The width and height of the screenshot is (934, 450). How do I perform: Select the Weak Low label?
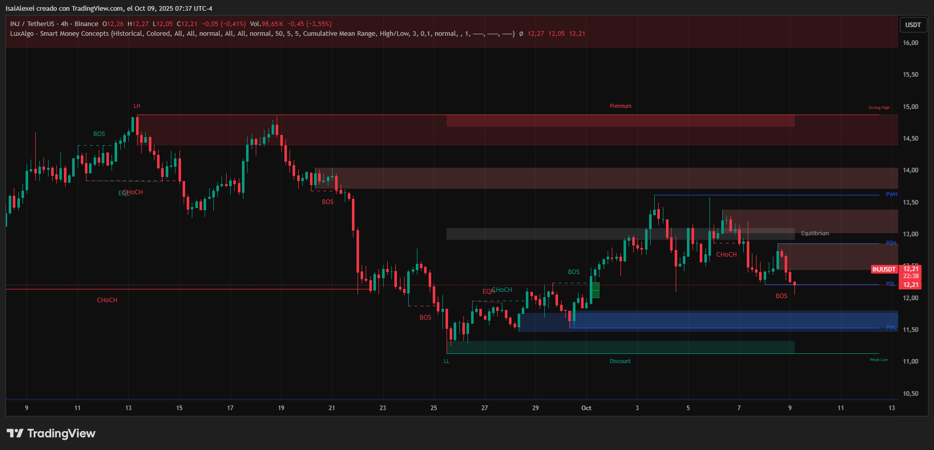pyautogui.click(x=878, y=359)
